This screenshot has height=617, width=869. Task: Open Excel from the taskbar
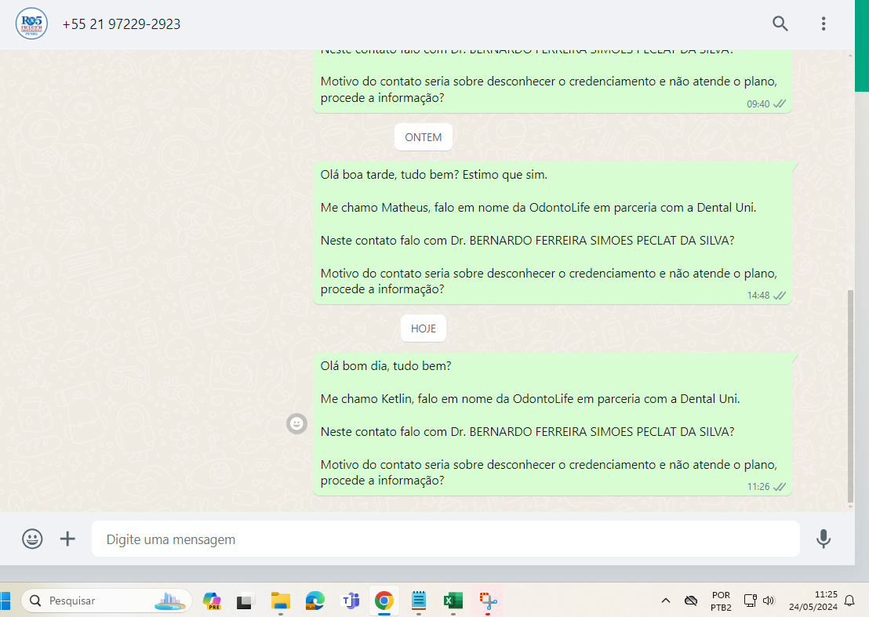pyautogui.click(x=453, y=601)
